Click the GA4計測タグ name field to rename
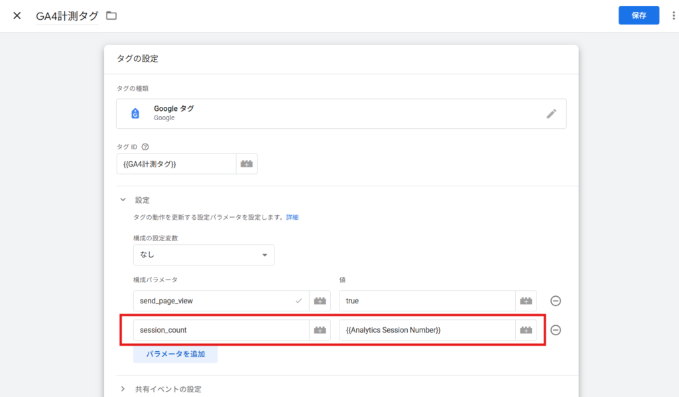Image resolution: width=679 pixels, height=397 pixels. point(67,15)
